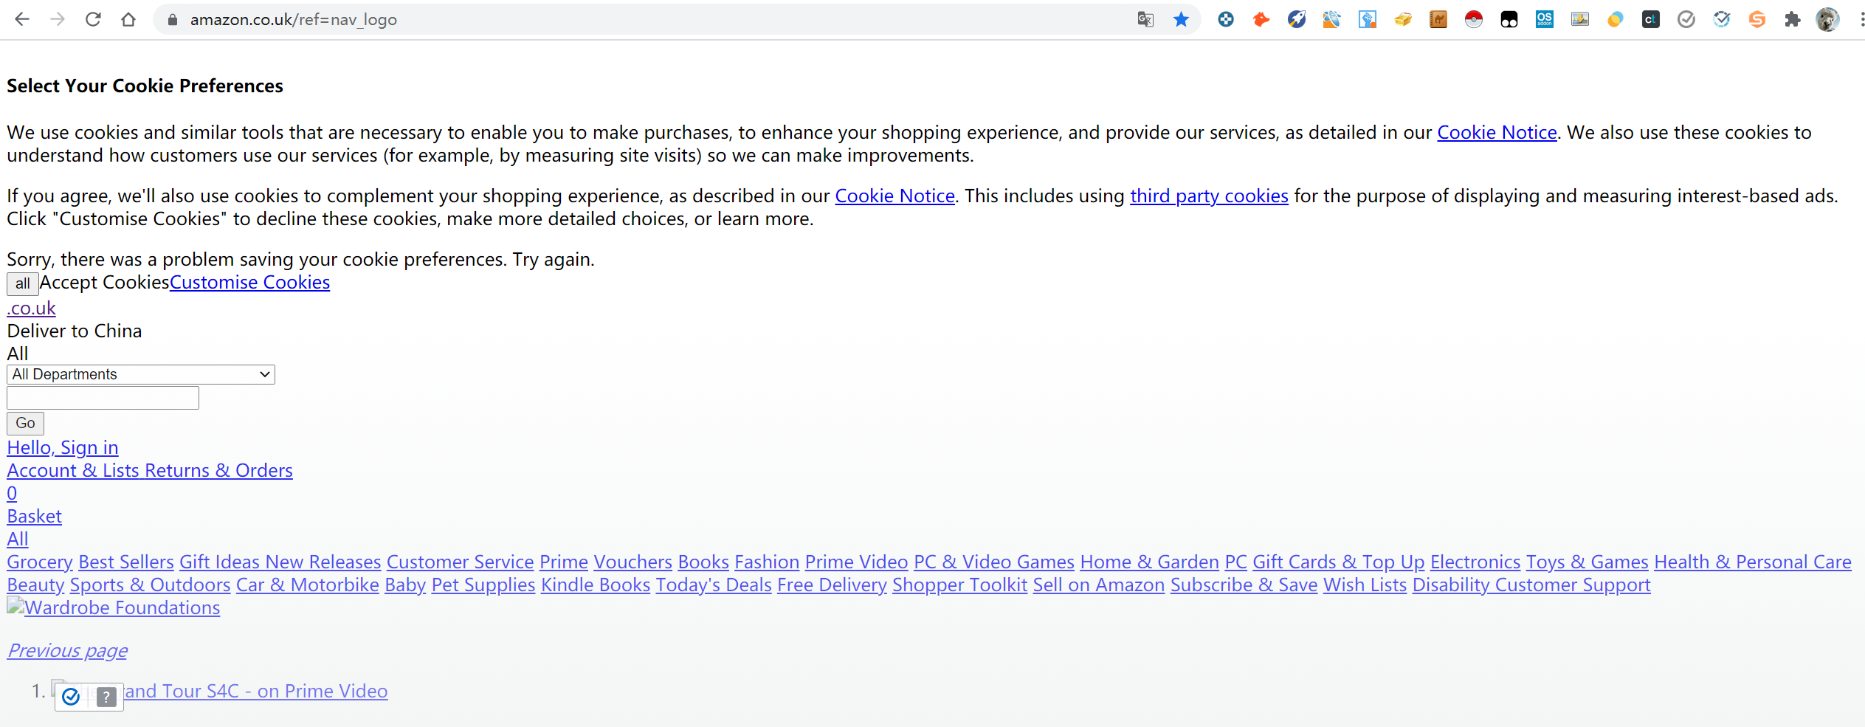Reload the page with the refresh icon
The height and width of the screenshot is (727, 1865).
(93, 19)
